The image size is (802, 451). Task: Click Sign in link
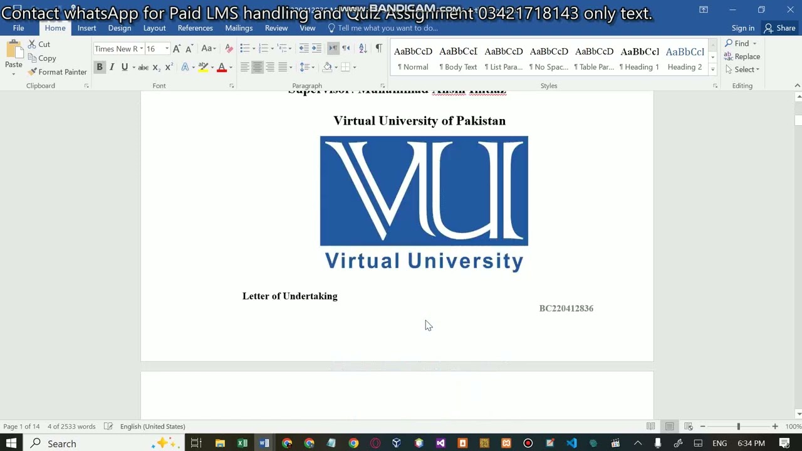pyautogui.click(x=743, y=28)
